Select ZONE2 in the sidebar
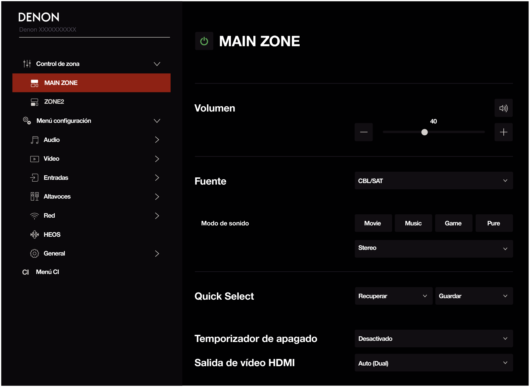 [91, 102]
